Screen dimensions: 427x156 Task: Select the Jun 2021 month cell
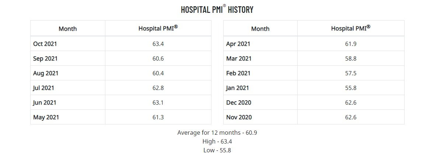coord(45,102)
